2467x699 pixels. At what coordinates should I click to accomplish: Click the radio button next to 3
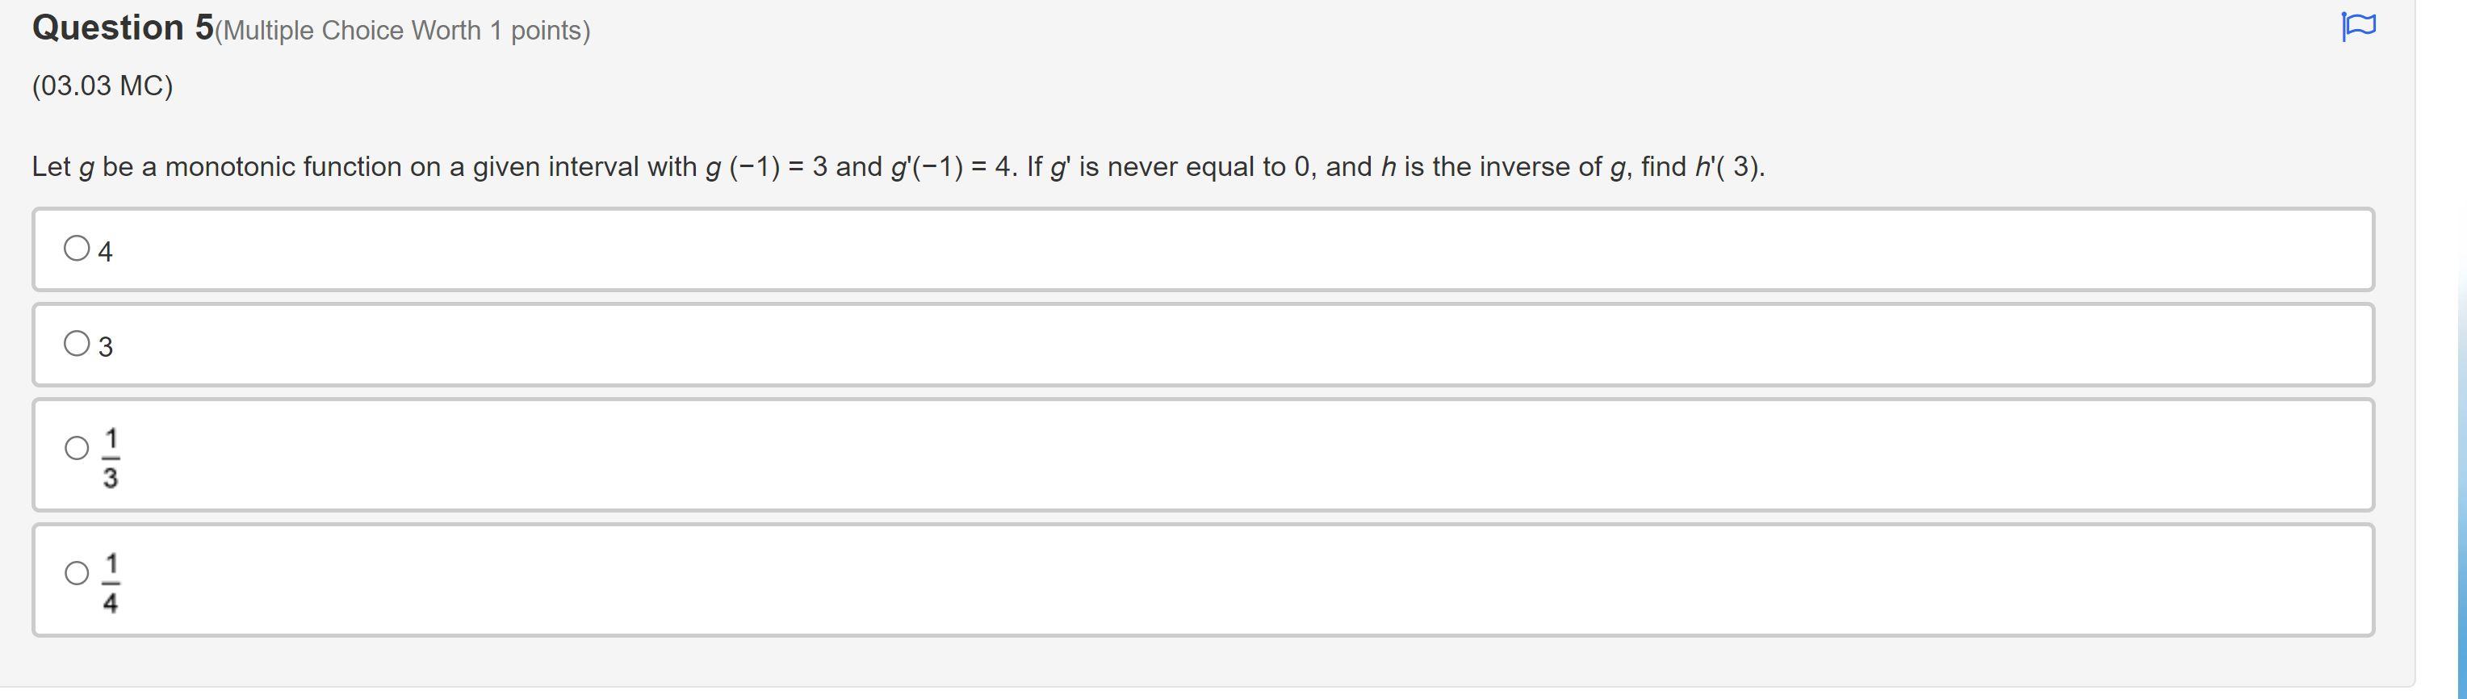tap(77, 343)
